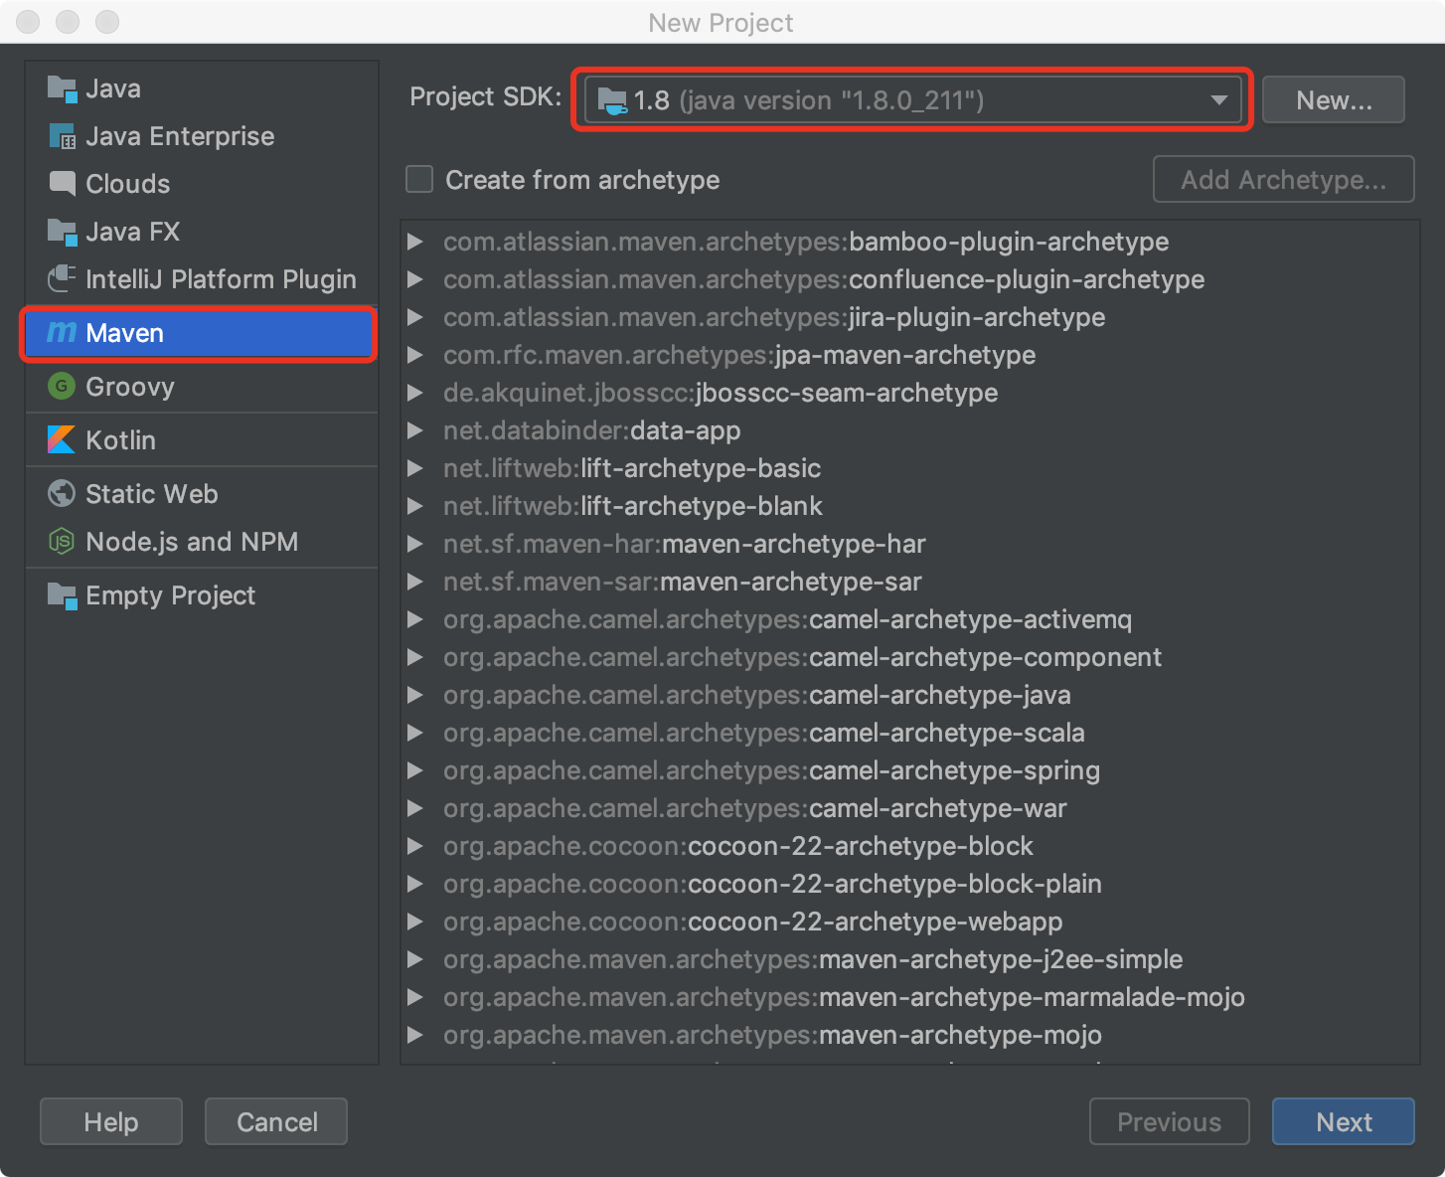Click the Add Archetype... button

point(1283,180)
